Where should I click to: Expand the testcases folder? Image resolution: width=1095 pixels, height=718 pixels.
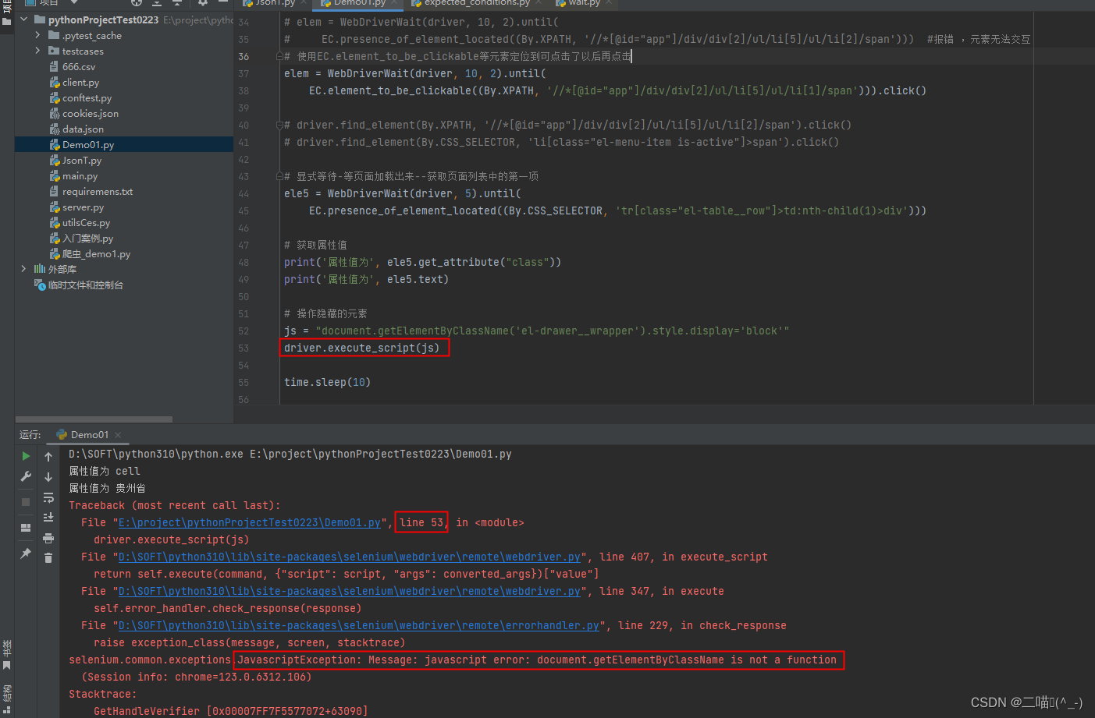tap(36, 51)
